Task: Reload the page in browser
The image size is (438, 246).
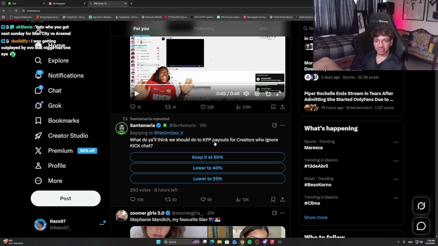Action: pyautogui.click(x=16, y=11)
